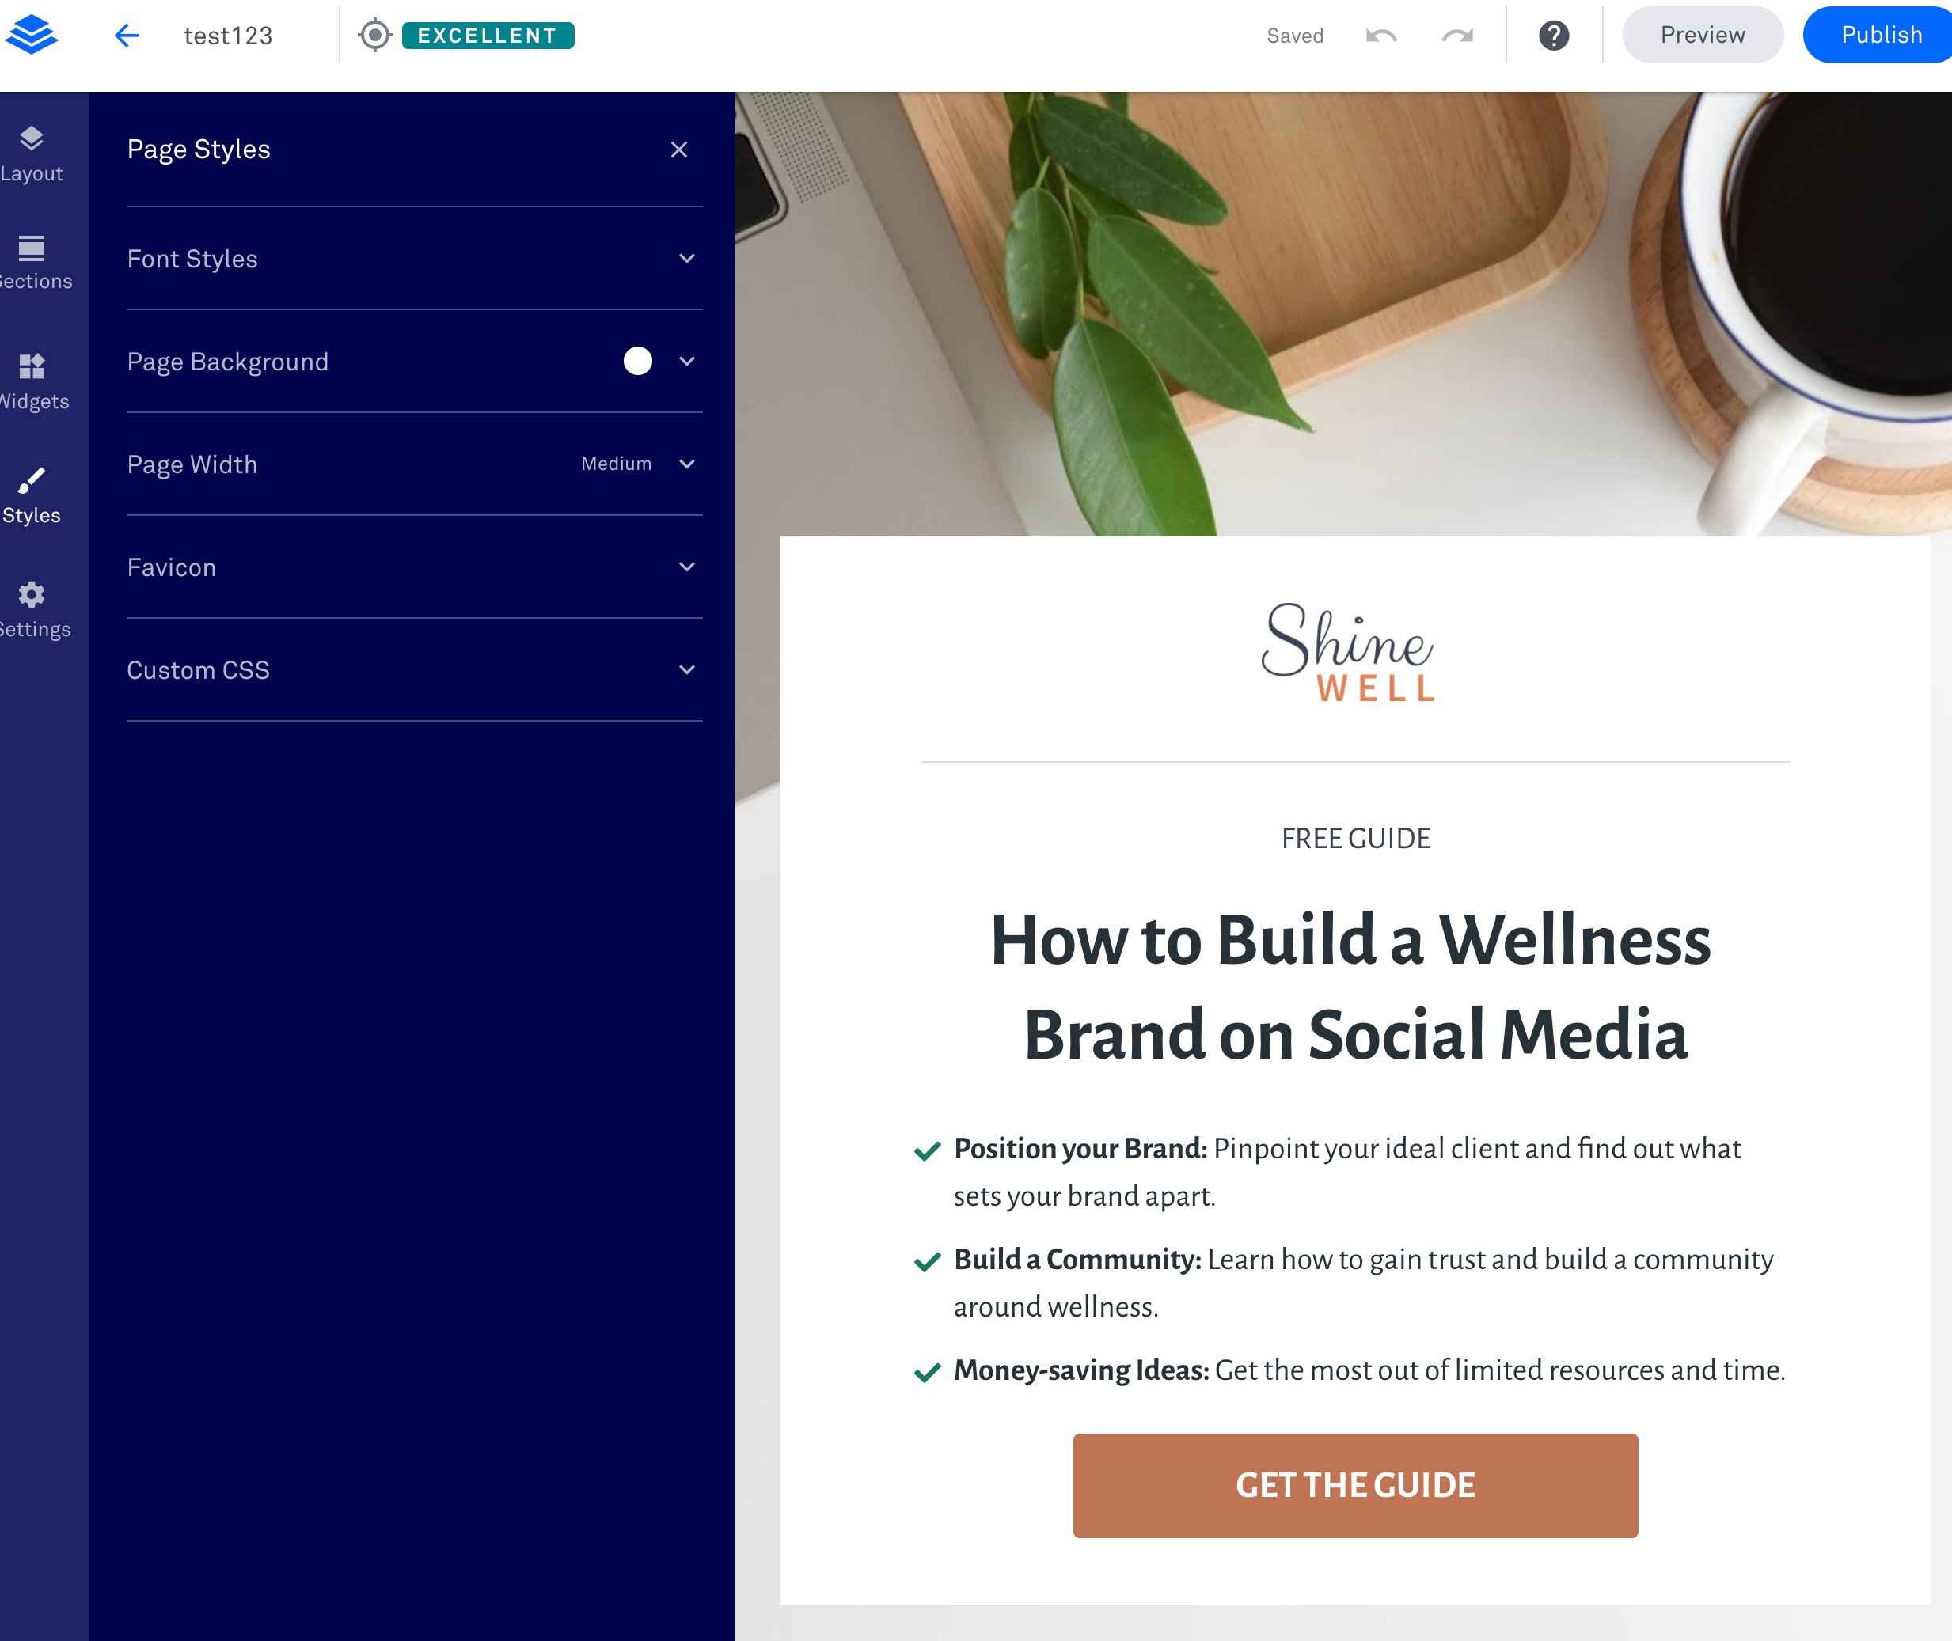This screenshot has height=1641, width=1952.
Task: Click the Settings panel icon
Action: pyautogui.click(x=32, y=594)
